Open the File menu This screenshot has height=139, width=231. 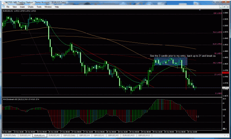(8, 7)
